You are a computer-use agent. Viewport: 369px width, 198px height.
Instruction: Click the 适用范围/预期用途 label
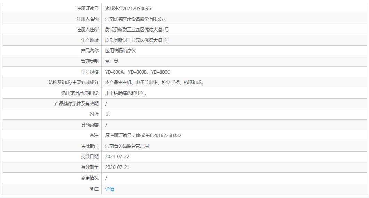click(x=80, y=93)
